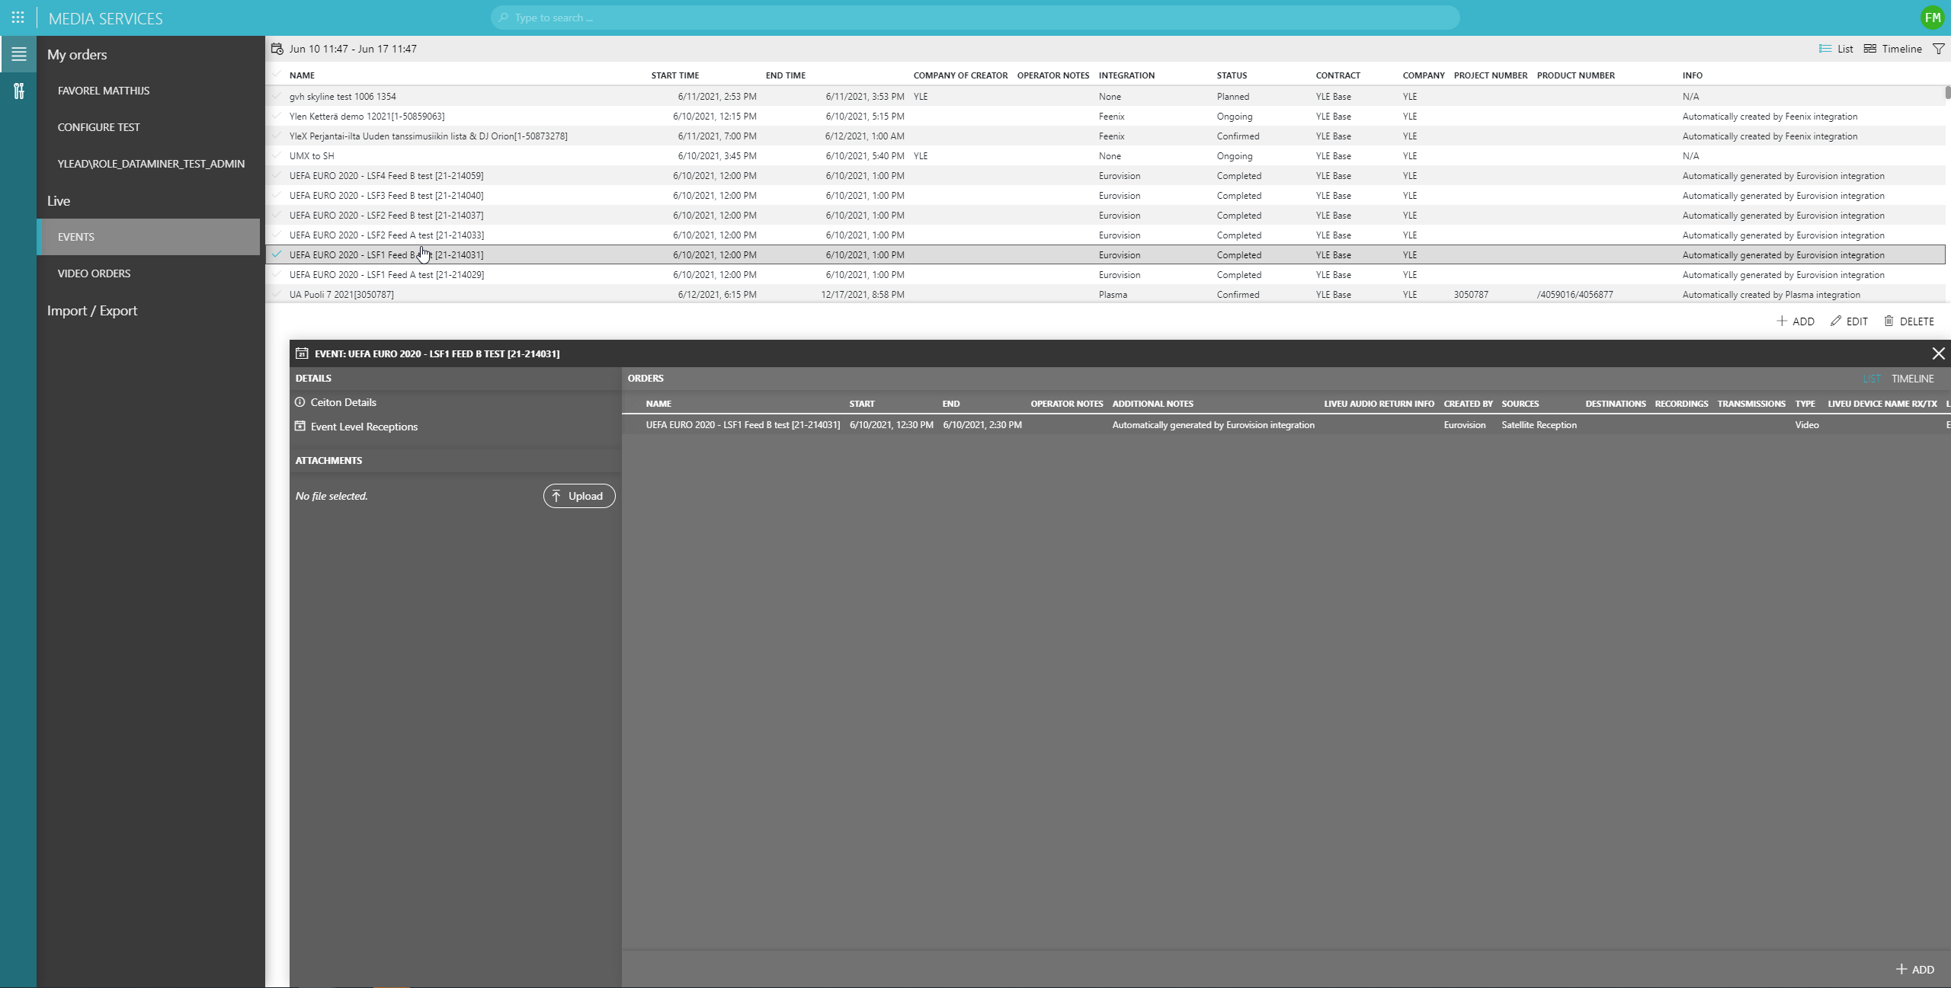Click the ATTACHMENTS section header
The width and height of the screenshot is (1951, 988).
click(328, 461)
